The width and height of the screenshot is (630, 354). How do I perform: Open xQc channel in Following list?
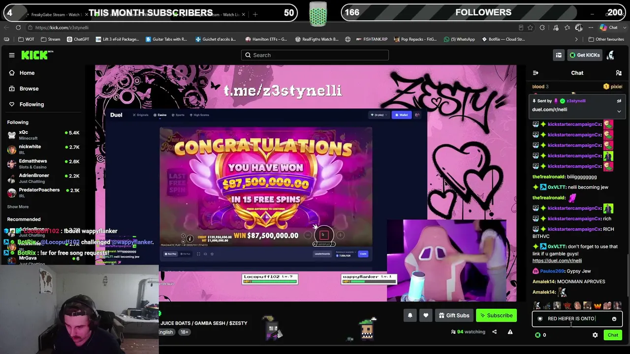click(43, 135)
